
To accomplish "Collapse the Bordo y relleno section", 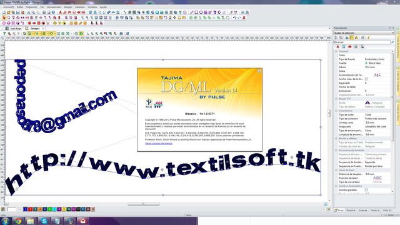I will [x=336, y=138].
